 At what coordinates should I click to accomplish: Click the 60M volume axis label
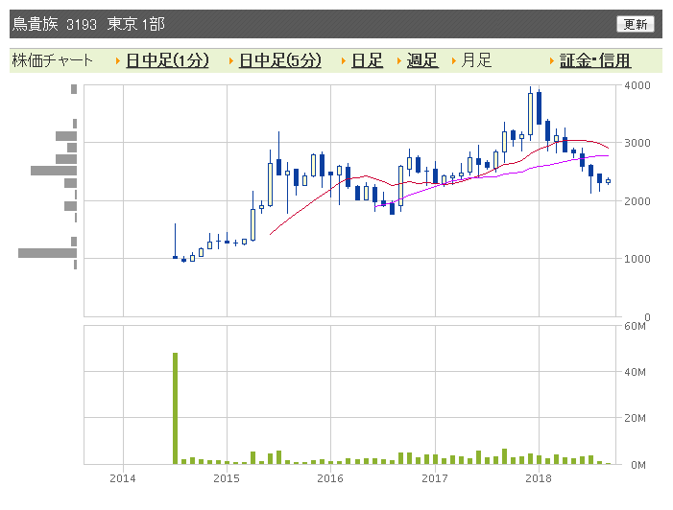pyautogui.click(x=636, y=326)
